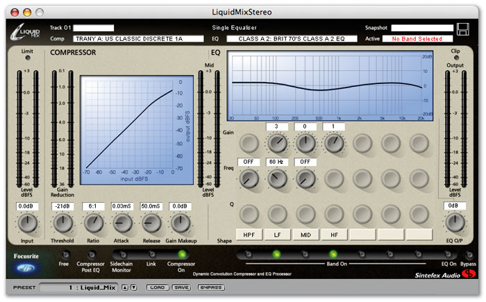Toggle the Compressor Post EQ switch

92,254
